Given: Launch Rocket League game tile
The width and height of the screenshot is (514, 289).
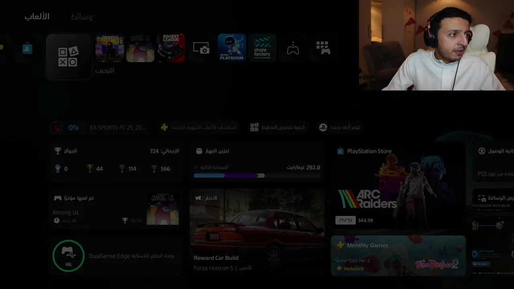Looking at the screenshot, I should [x=171, y=48].
